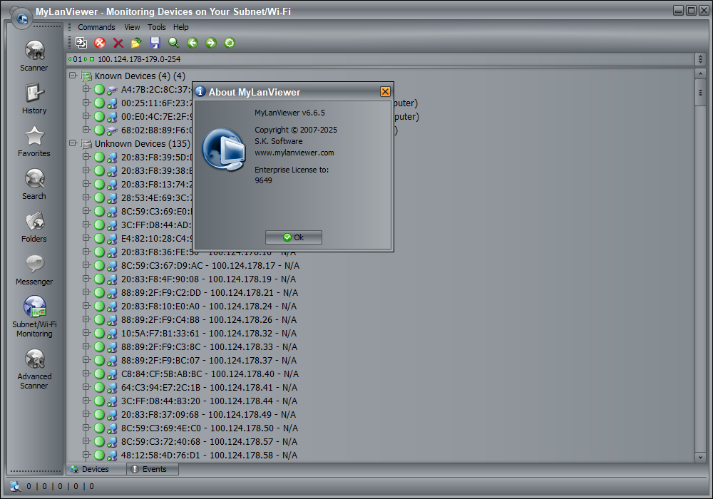Viewport: 713px width, 499px height.
Task: Click the 100.124.178-179.0-254 address field
Action: 380,59
